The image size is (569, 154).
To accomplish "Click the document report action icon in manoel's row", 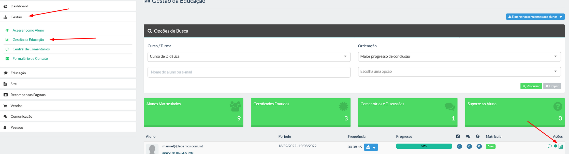I will (561, 146).
